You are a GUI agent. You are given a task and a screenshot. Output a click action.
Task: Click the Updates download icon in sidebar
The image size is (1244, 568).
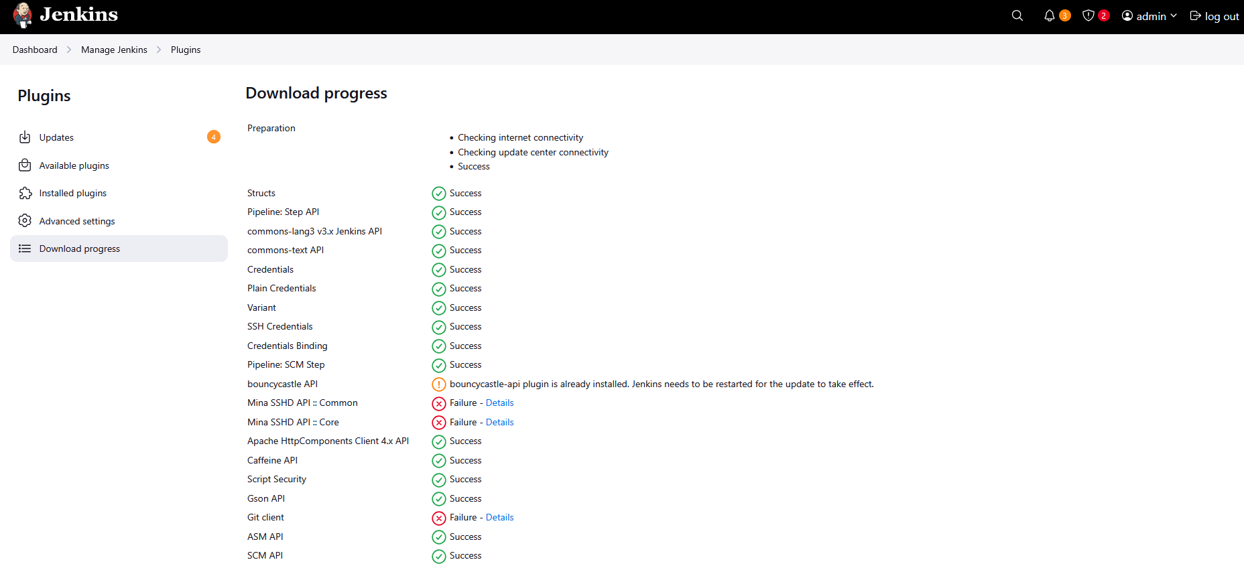25,137
